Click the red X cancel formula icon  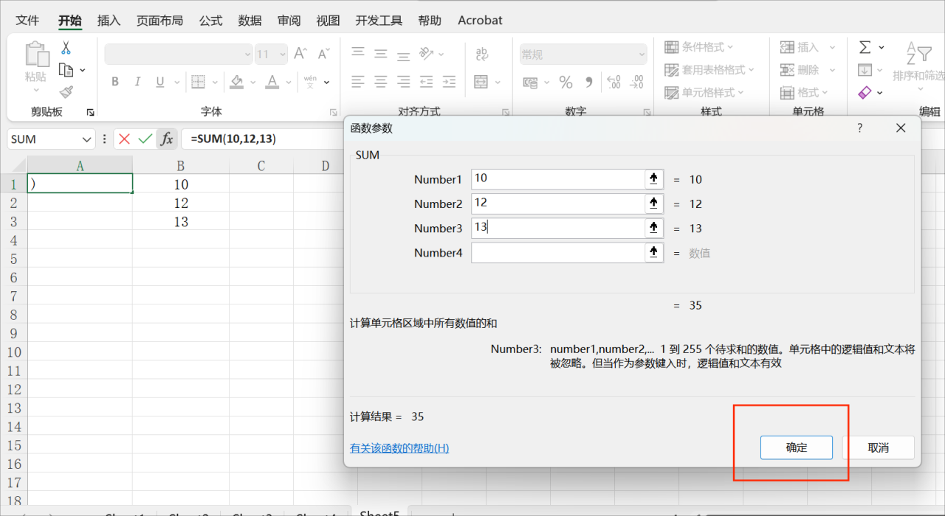pyautogui.click(x=124, y=139)
